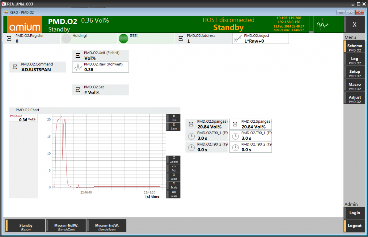Click the waveform icon in header

pyautogui.click(x=322, y=25)
